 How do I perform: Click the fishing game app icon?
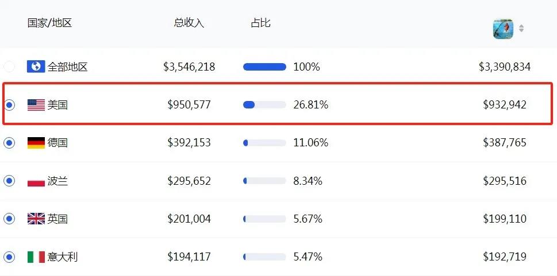pyautogui.click(x=503, y=28)
